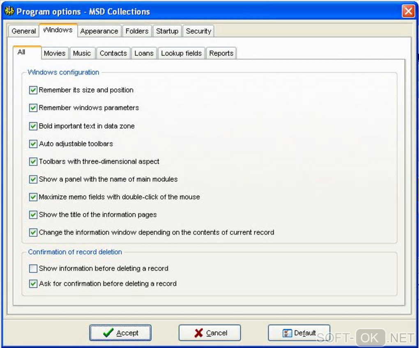419x348 pixels.
Task: Disable Bold important text in data zone
Action: click(33, 126)
